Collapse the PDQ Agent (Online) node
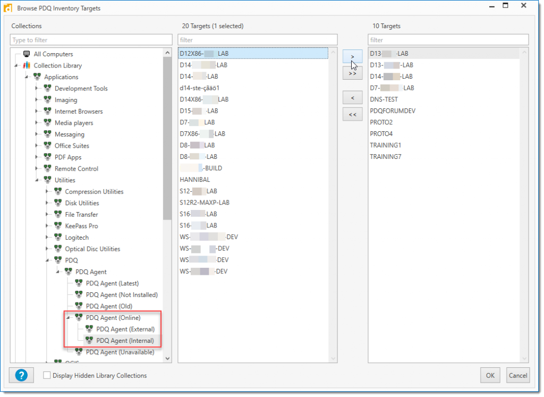544x397 pixels. point(68,317)
